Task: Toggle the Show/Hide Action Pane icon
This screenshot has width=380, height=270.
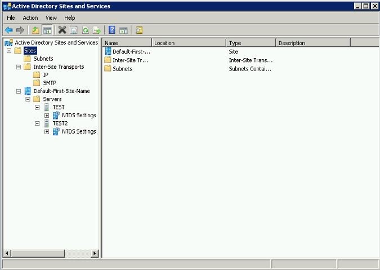Action: coord(123,30)
